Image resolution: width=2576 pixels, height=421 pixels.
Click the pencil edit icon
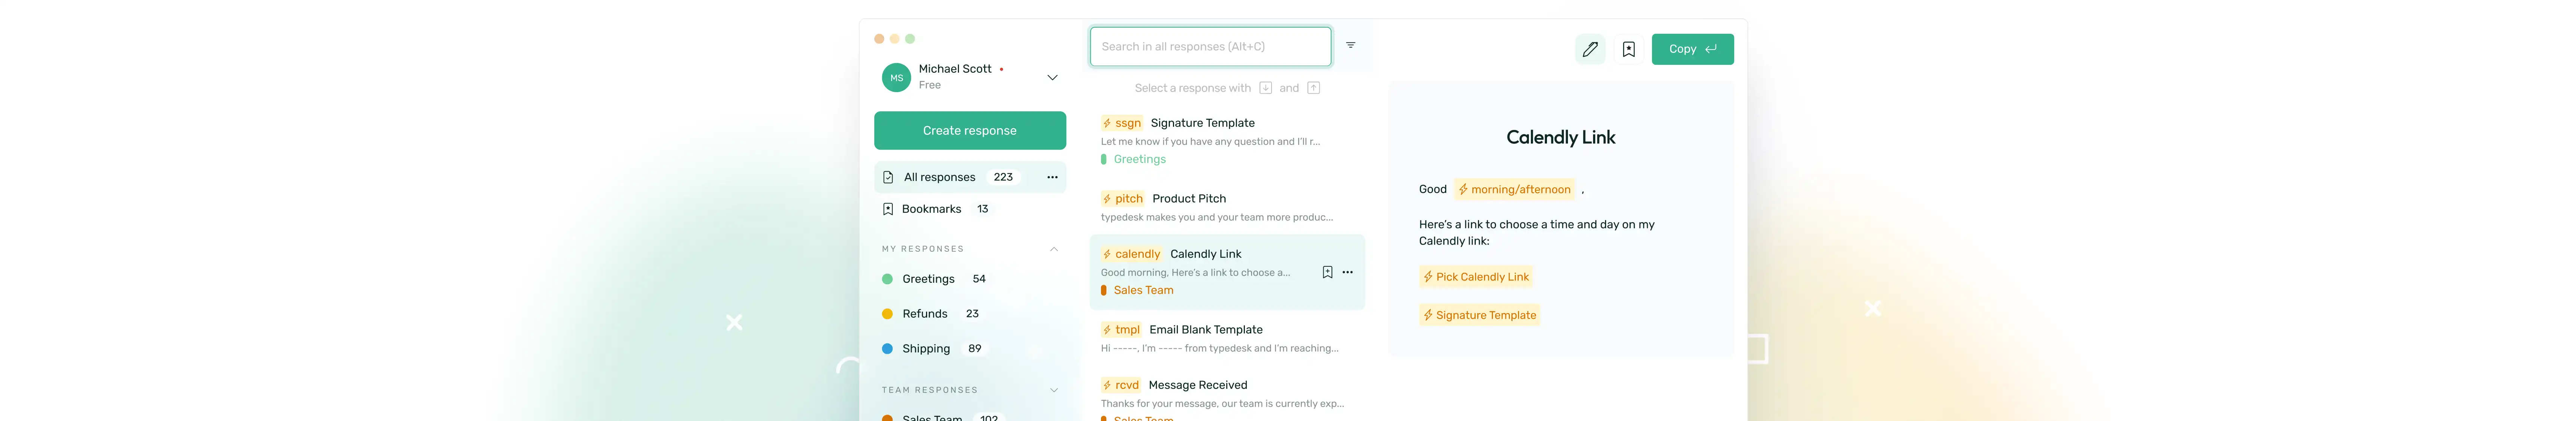coord(1590,49)
